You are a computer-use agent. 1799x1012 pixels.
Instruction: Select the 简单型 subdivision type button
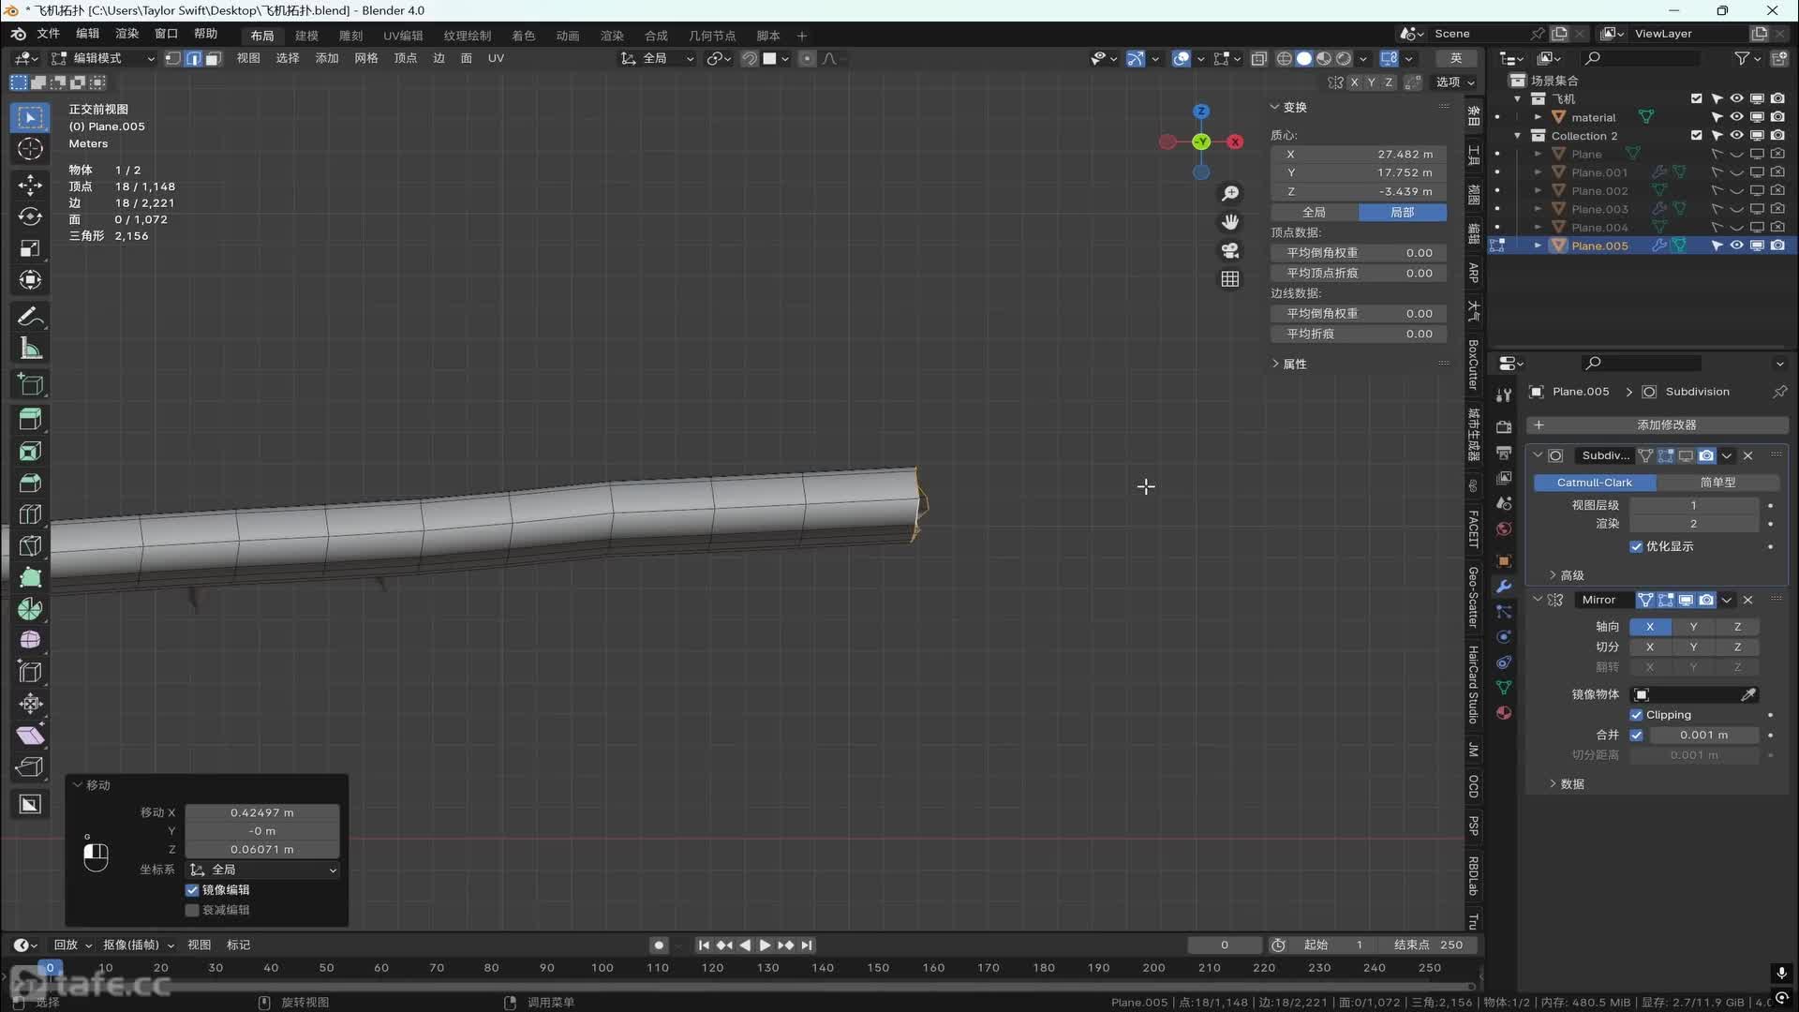click(x=1717, y=483)
